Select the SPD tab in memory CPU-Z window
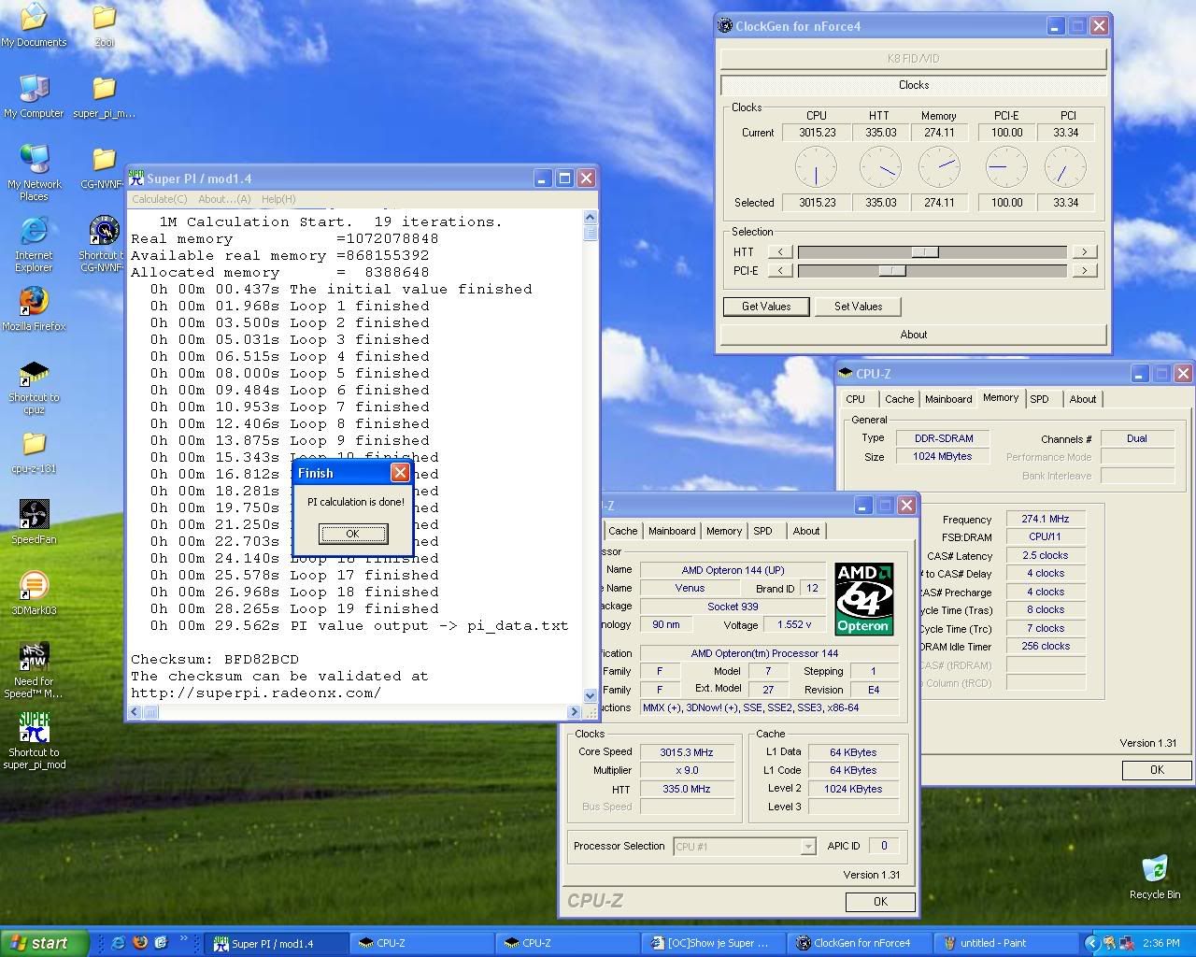 (1039, 399)
